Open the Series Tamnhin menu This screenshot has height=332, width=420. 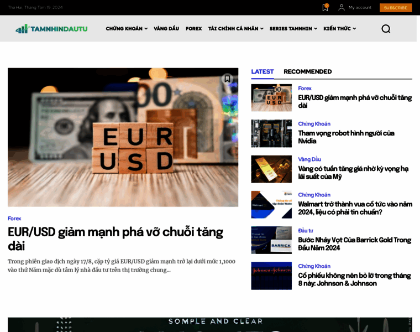pyautogui.click(x=291, y=29)
